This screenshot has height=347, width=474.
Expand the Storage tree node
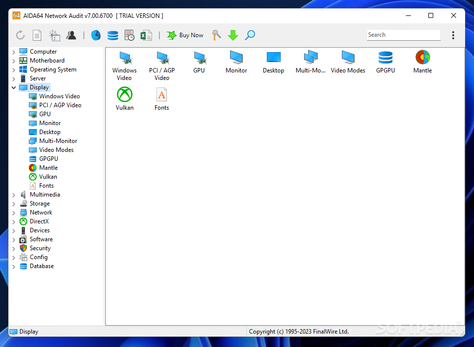[x=13, y=204]
